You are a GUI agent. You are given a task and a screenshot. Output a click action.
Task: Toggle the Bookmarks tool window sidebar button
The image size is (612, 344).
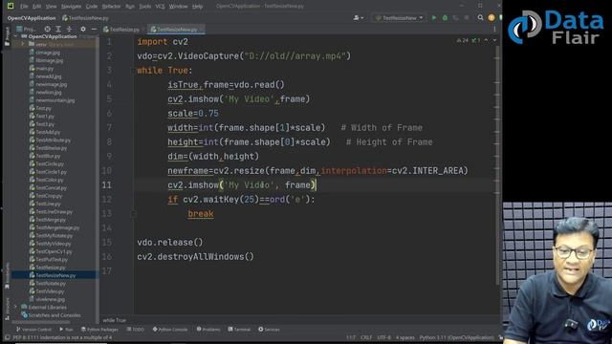7,275
